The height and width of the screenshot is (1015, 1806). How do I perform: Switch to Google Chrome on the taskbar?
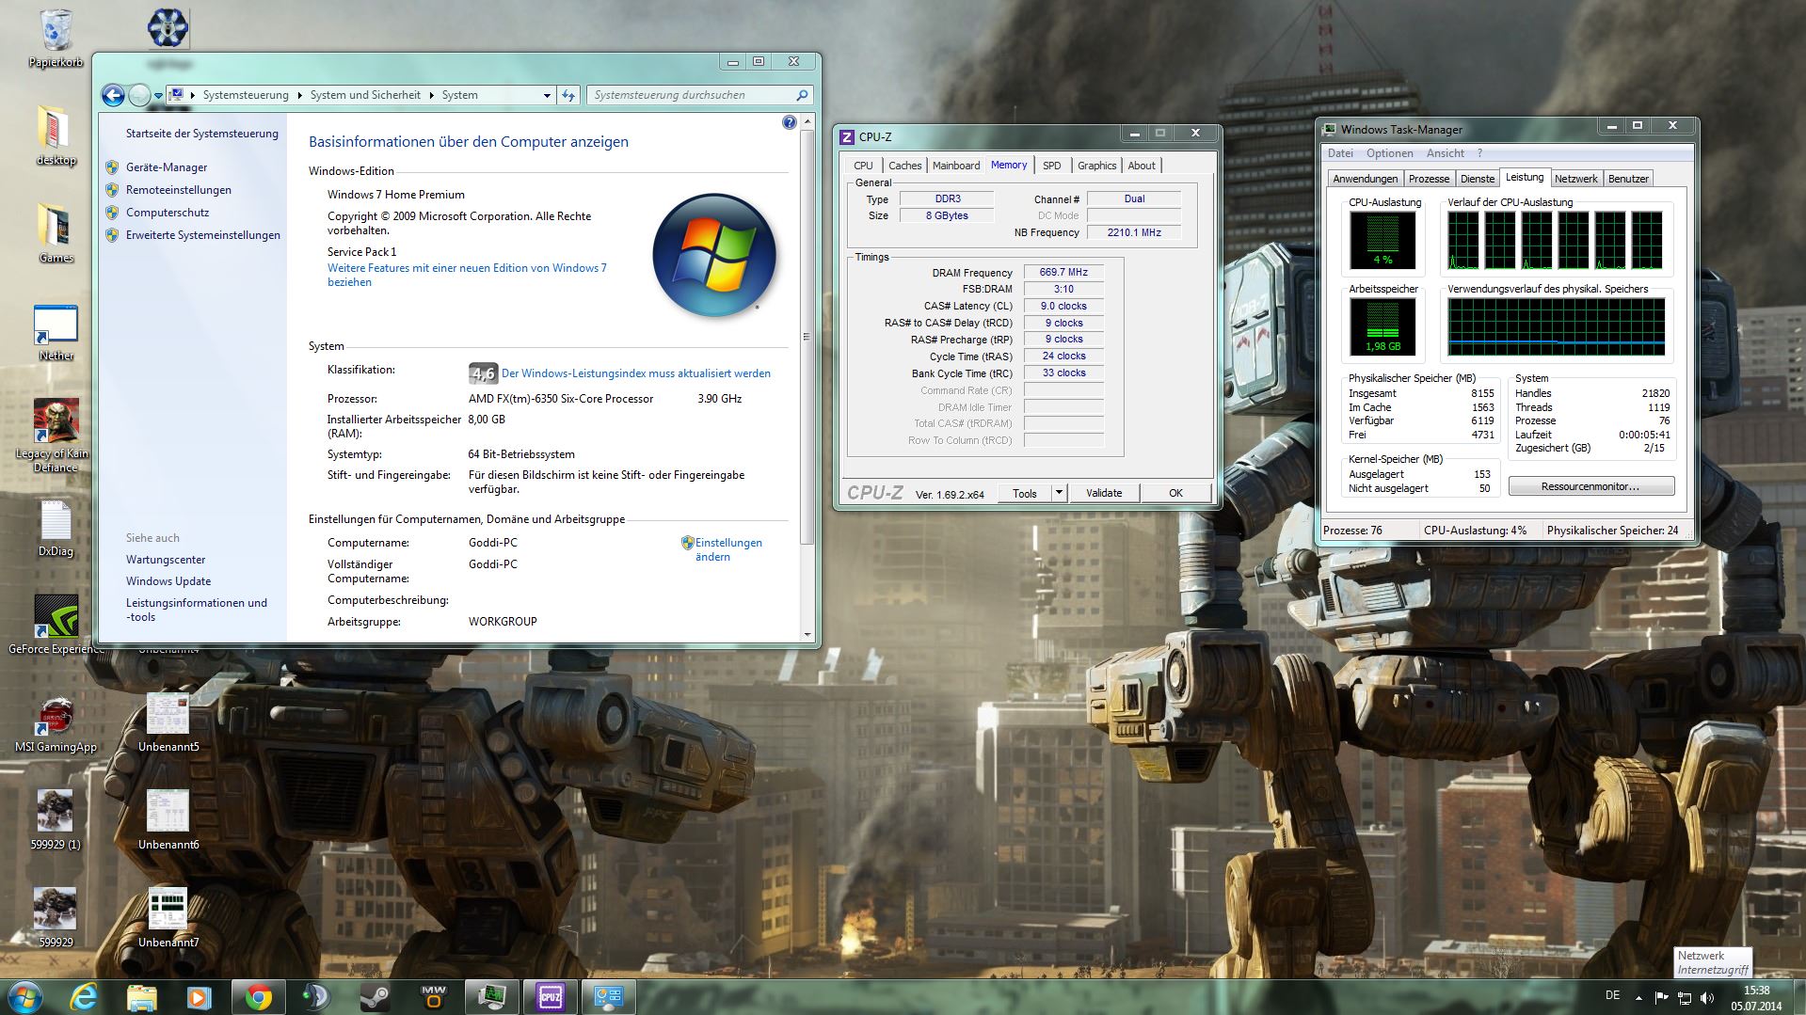click(258, 997)
